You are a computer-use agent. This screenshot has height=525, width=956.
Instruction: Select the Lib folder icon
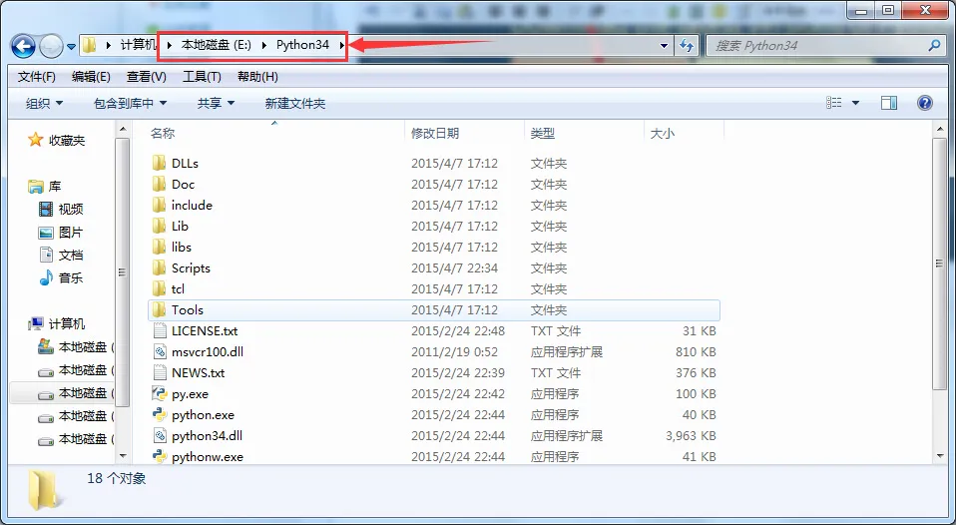click(x=159, y=226)
